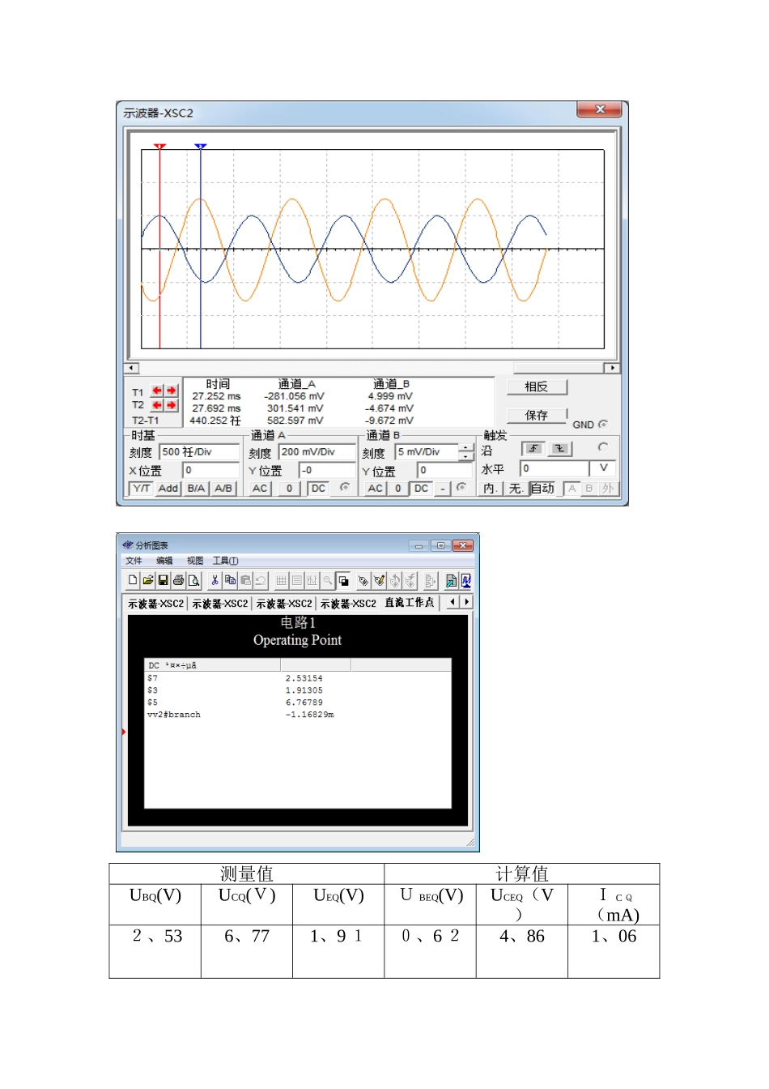
Task: Click the Save floppy disk icon
Action: 164,580
